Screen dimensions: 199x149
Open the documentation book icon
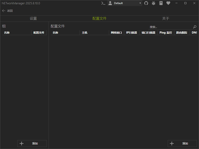pyautogui.click(x=161, y=3)
